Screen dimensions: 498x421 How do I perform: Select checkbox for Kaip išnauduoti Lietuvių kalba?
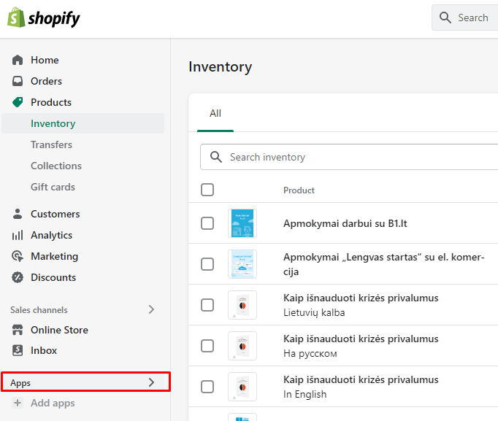point(207,305)
